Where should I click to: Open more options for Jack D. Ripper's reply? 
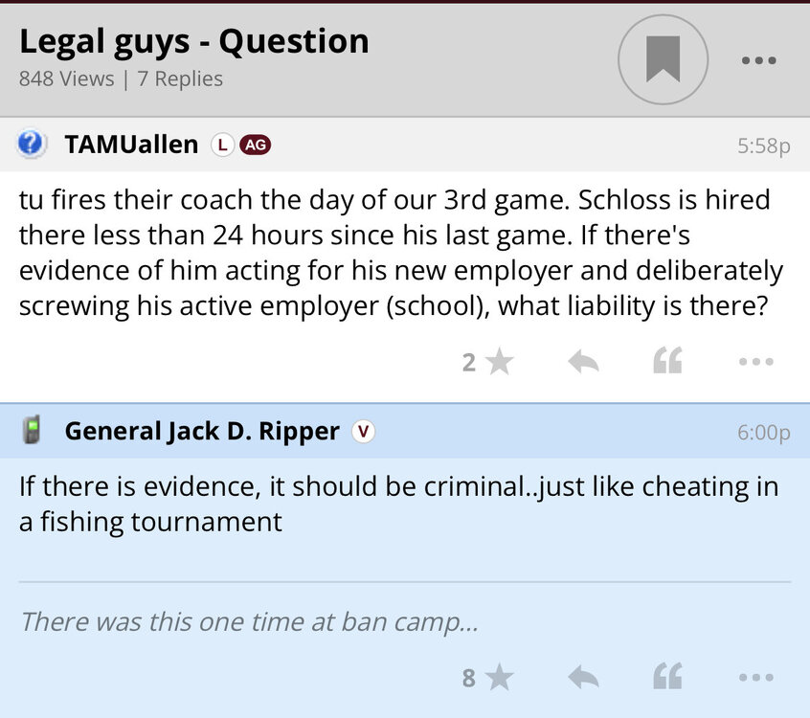(x=755, y=678)
